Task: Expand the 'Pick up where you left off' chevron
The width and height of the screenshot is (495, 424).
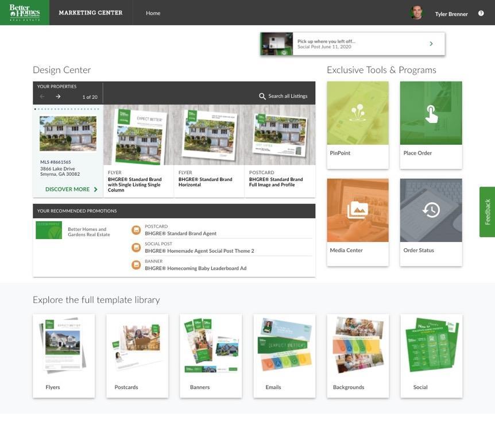Action: (431, 44)
